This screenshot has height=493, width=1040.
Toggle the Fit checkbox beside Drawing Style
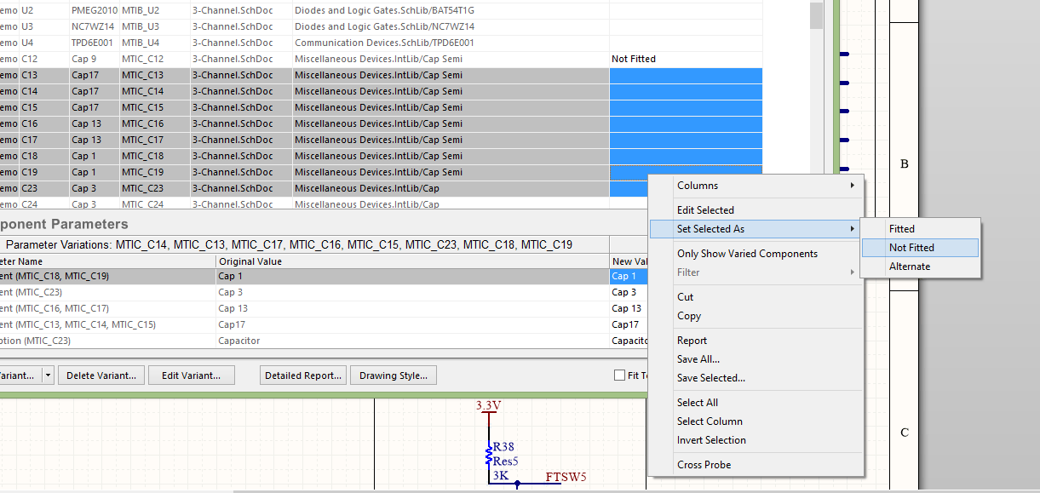[620, 375]
